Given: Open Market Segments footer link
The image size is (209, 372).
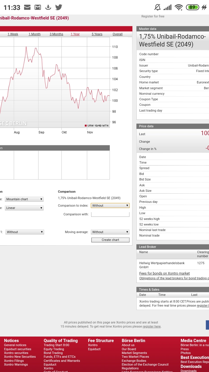Looking at the screenshot, I should coord(134,353).
